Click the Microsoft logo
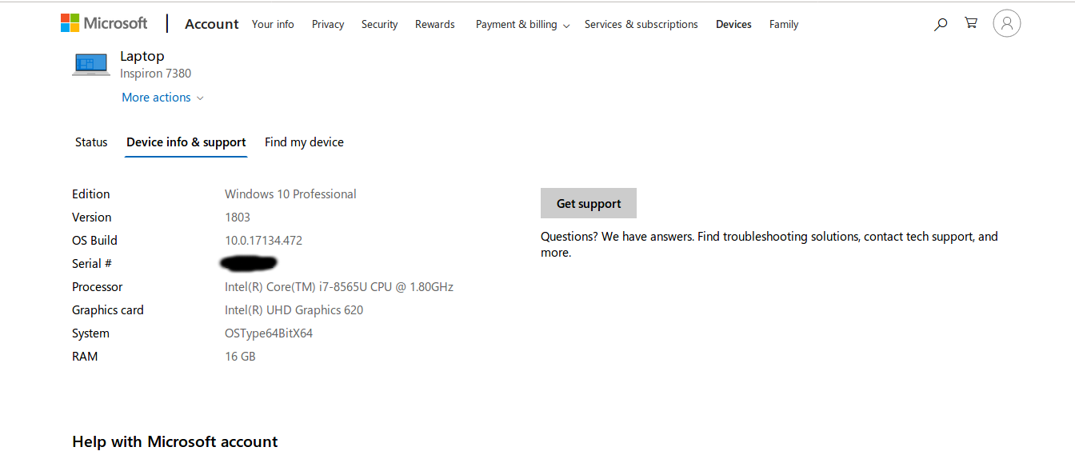The width and height of the screenshot is (1075, 459). tap(104, 23)
